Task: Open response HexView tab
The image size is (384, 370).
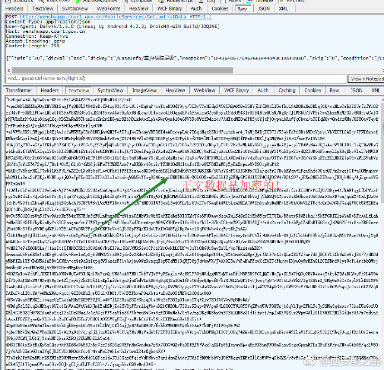Action: 175,90
